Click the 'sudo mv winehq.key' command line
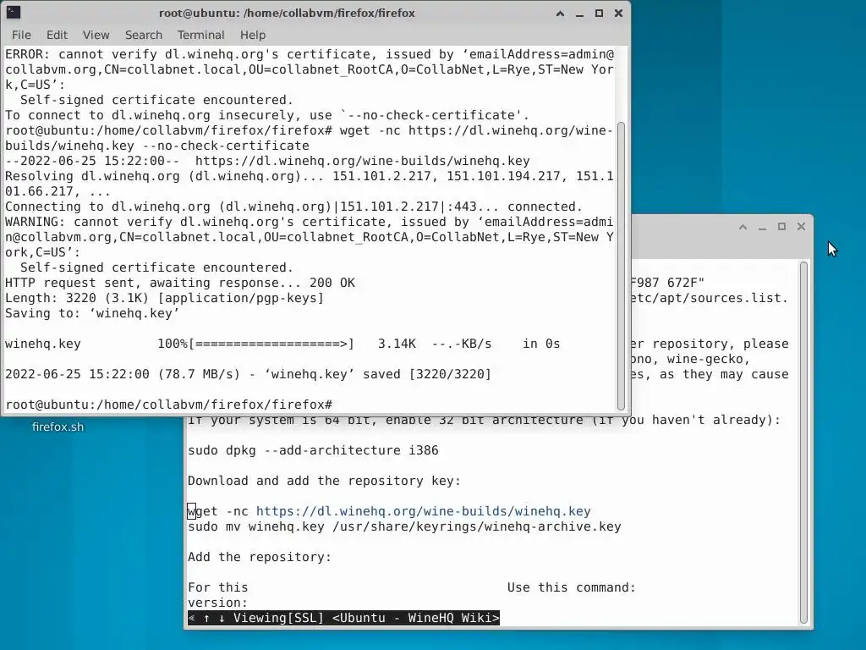Screen dimensions: 866x650 click(x=404, y=526)
